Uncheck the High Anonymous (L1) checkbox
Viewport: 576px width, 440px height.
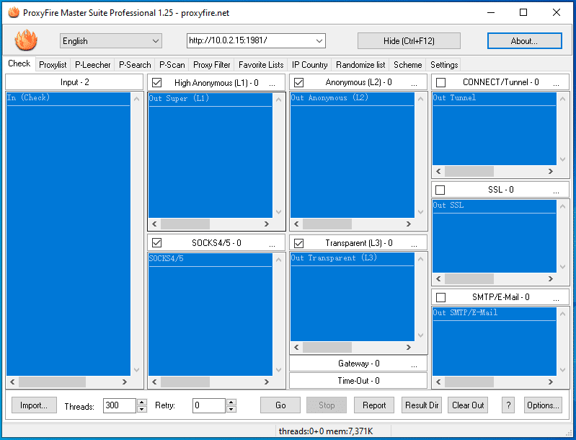[156, 83]
